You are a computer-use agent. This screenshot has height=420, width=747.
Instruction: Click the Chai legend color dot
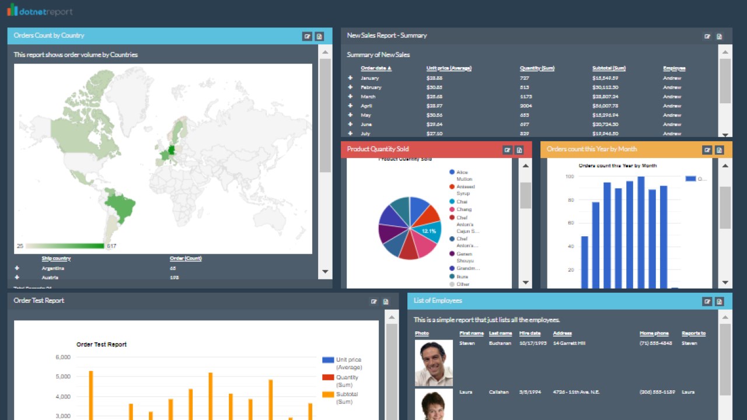click(452, 202)
